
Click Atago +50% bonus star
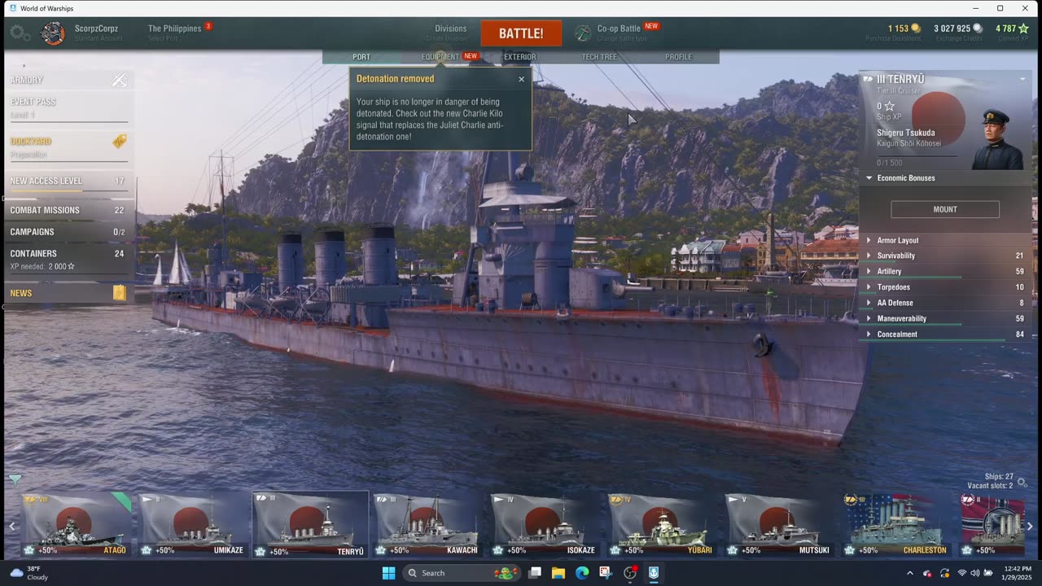tap(29, 550)
